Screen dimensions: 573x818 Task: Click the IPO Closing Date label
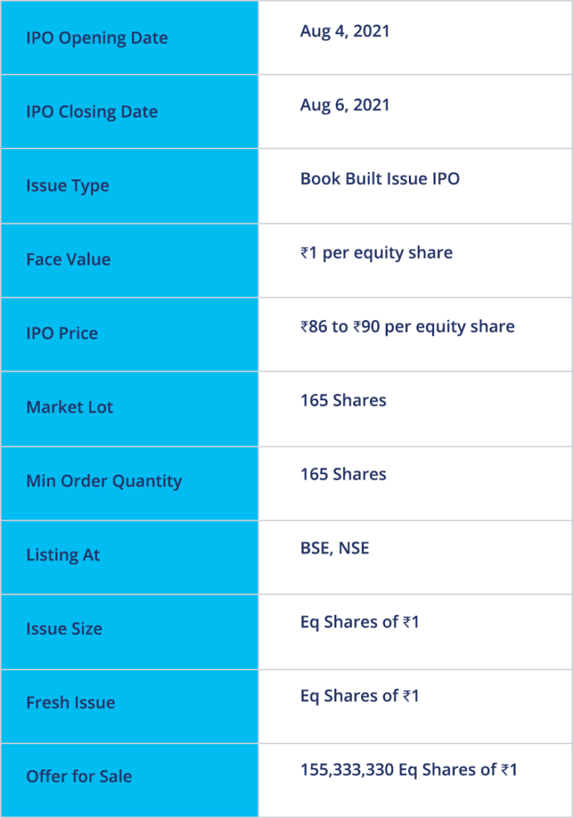pyautogui.click(x=92, y=112)
